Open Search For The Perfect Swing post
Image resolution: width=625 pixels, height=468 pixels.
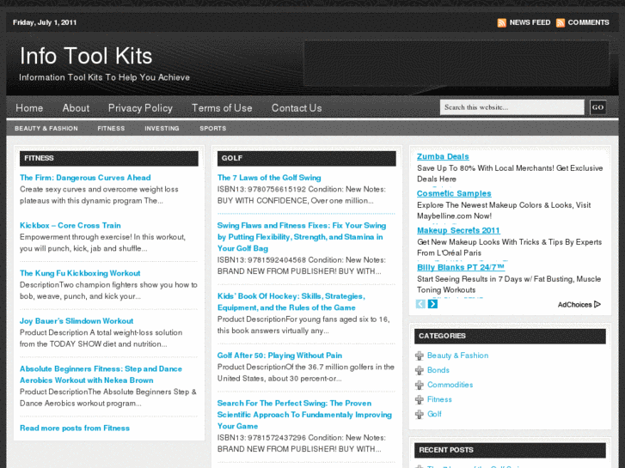coord(304,415)
